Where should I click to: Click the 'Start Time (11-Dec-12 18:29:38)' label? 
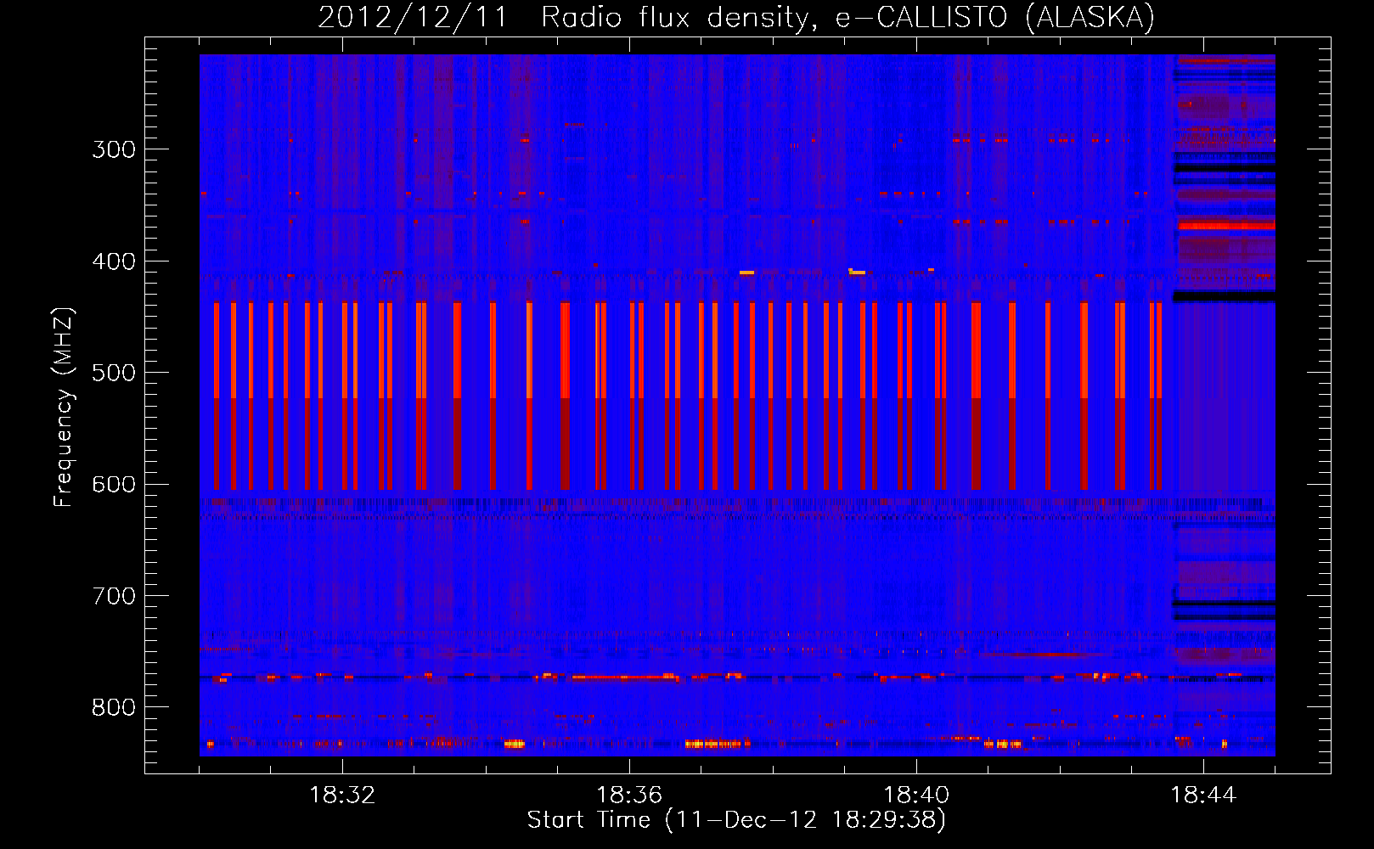(736, 820)
